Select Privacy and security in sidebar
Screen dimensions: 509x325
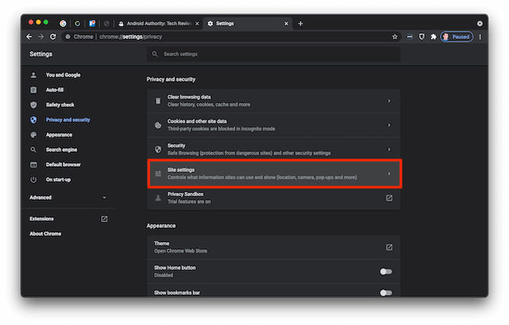pos(68,120)
